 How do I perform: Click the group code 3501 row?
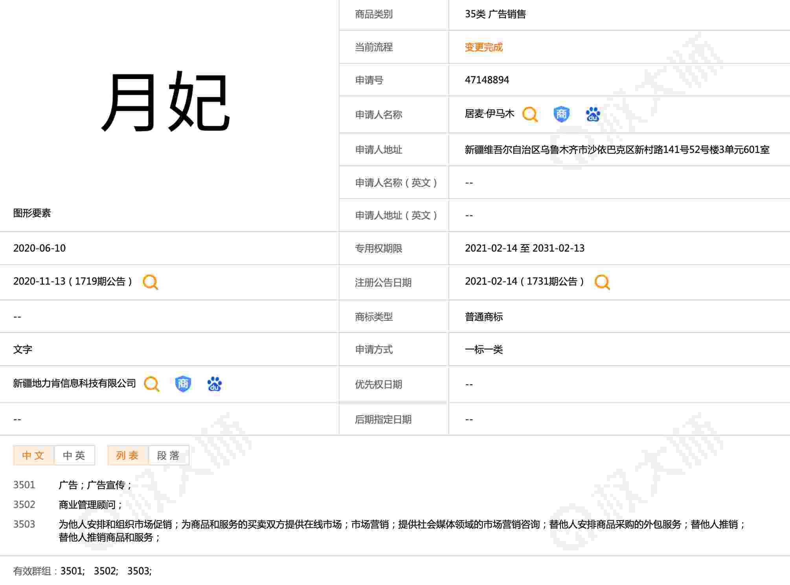click(x=24, y=485)
